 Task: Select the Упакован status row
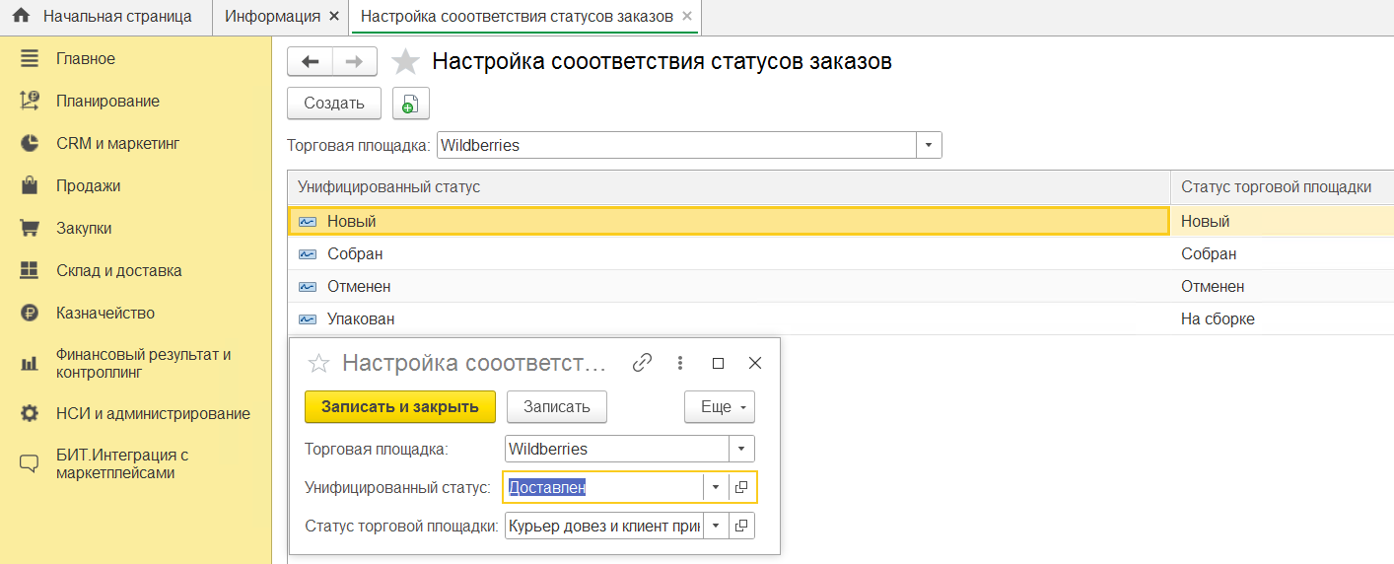click(x=361, y=318)
